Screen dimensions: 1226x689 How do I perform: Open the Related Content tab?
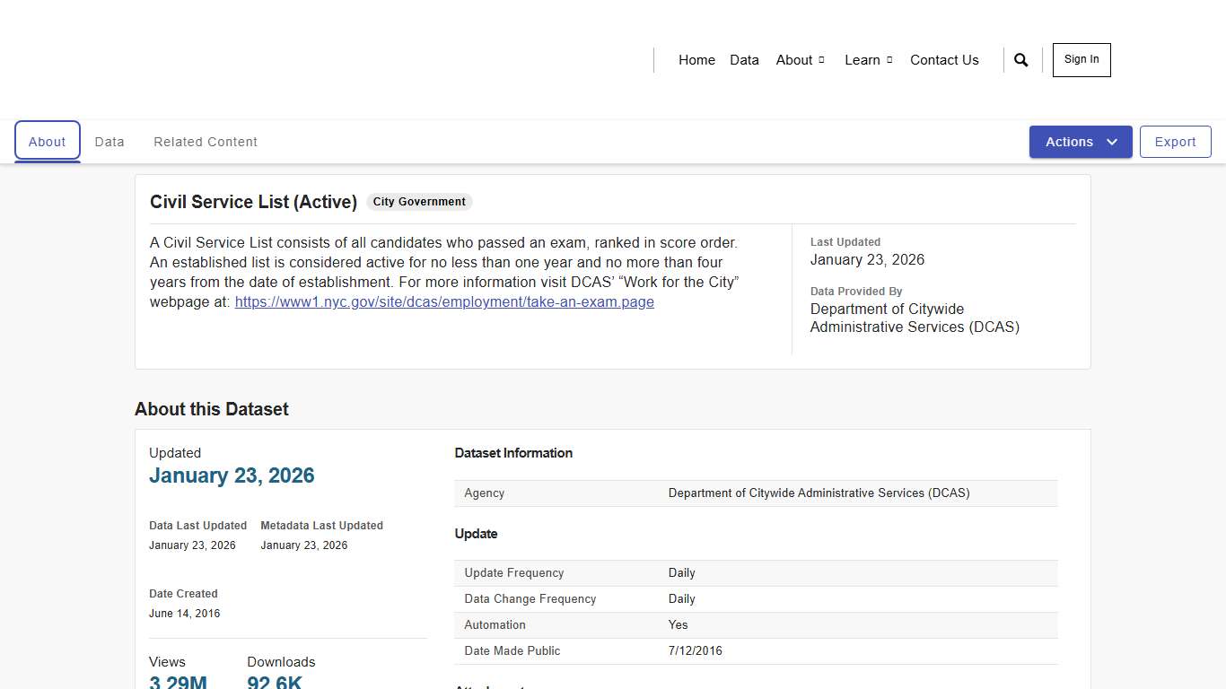pos(206,142)
